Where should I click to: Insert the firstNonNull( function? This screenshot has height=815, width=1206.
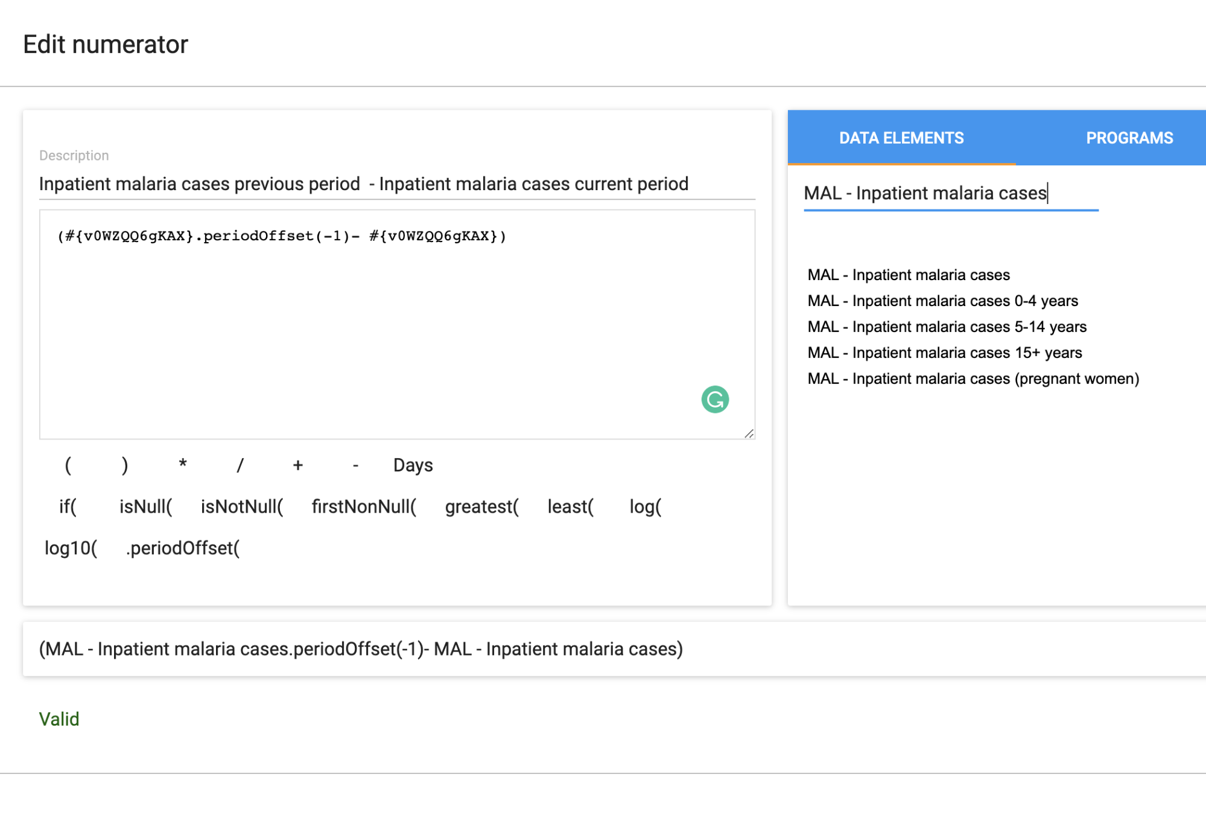click(x=364, y=507)
